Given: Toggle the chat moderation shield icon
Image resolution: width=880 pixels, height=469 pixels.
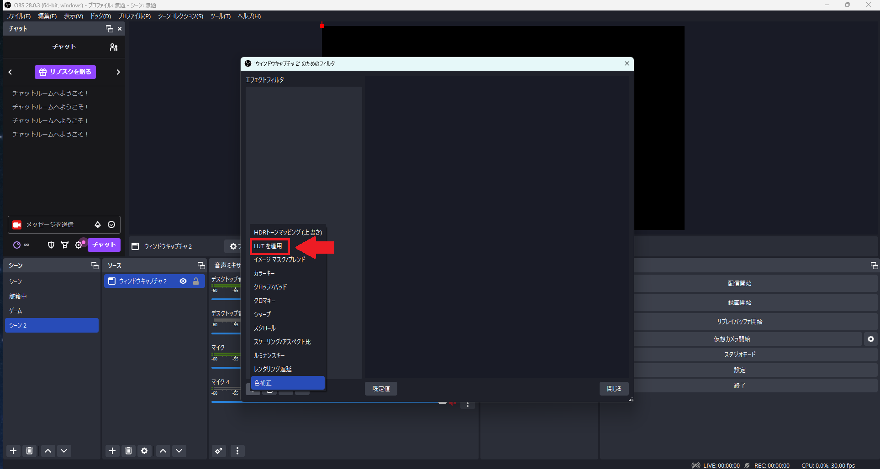Looking at the screenshot, I should [x=51, y=245].
